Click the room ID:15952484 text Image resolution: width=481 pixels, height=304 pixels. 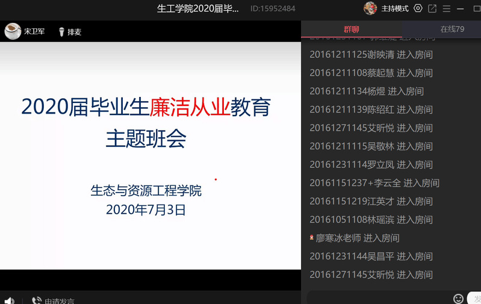(273, 8)
